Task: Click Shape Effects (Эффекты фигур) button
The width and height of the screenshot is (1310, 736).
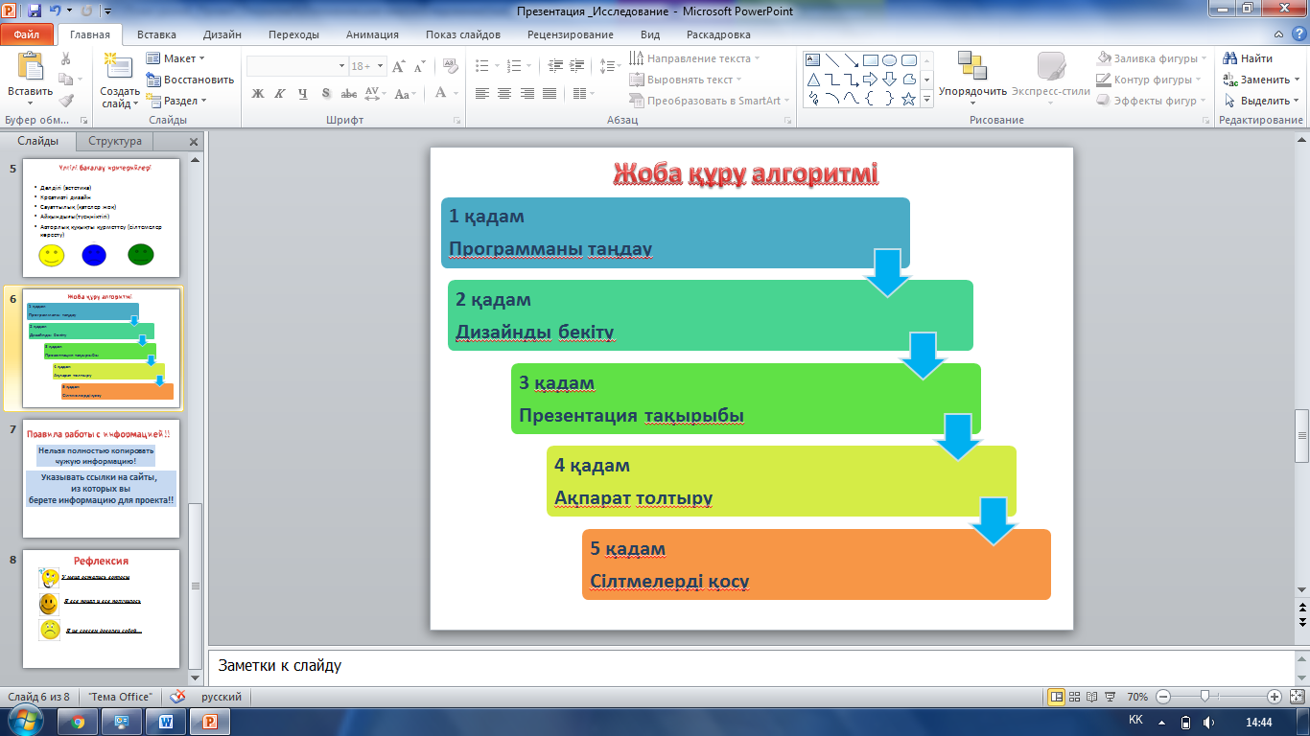Action: [x=1151, y=101]
